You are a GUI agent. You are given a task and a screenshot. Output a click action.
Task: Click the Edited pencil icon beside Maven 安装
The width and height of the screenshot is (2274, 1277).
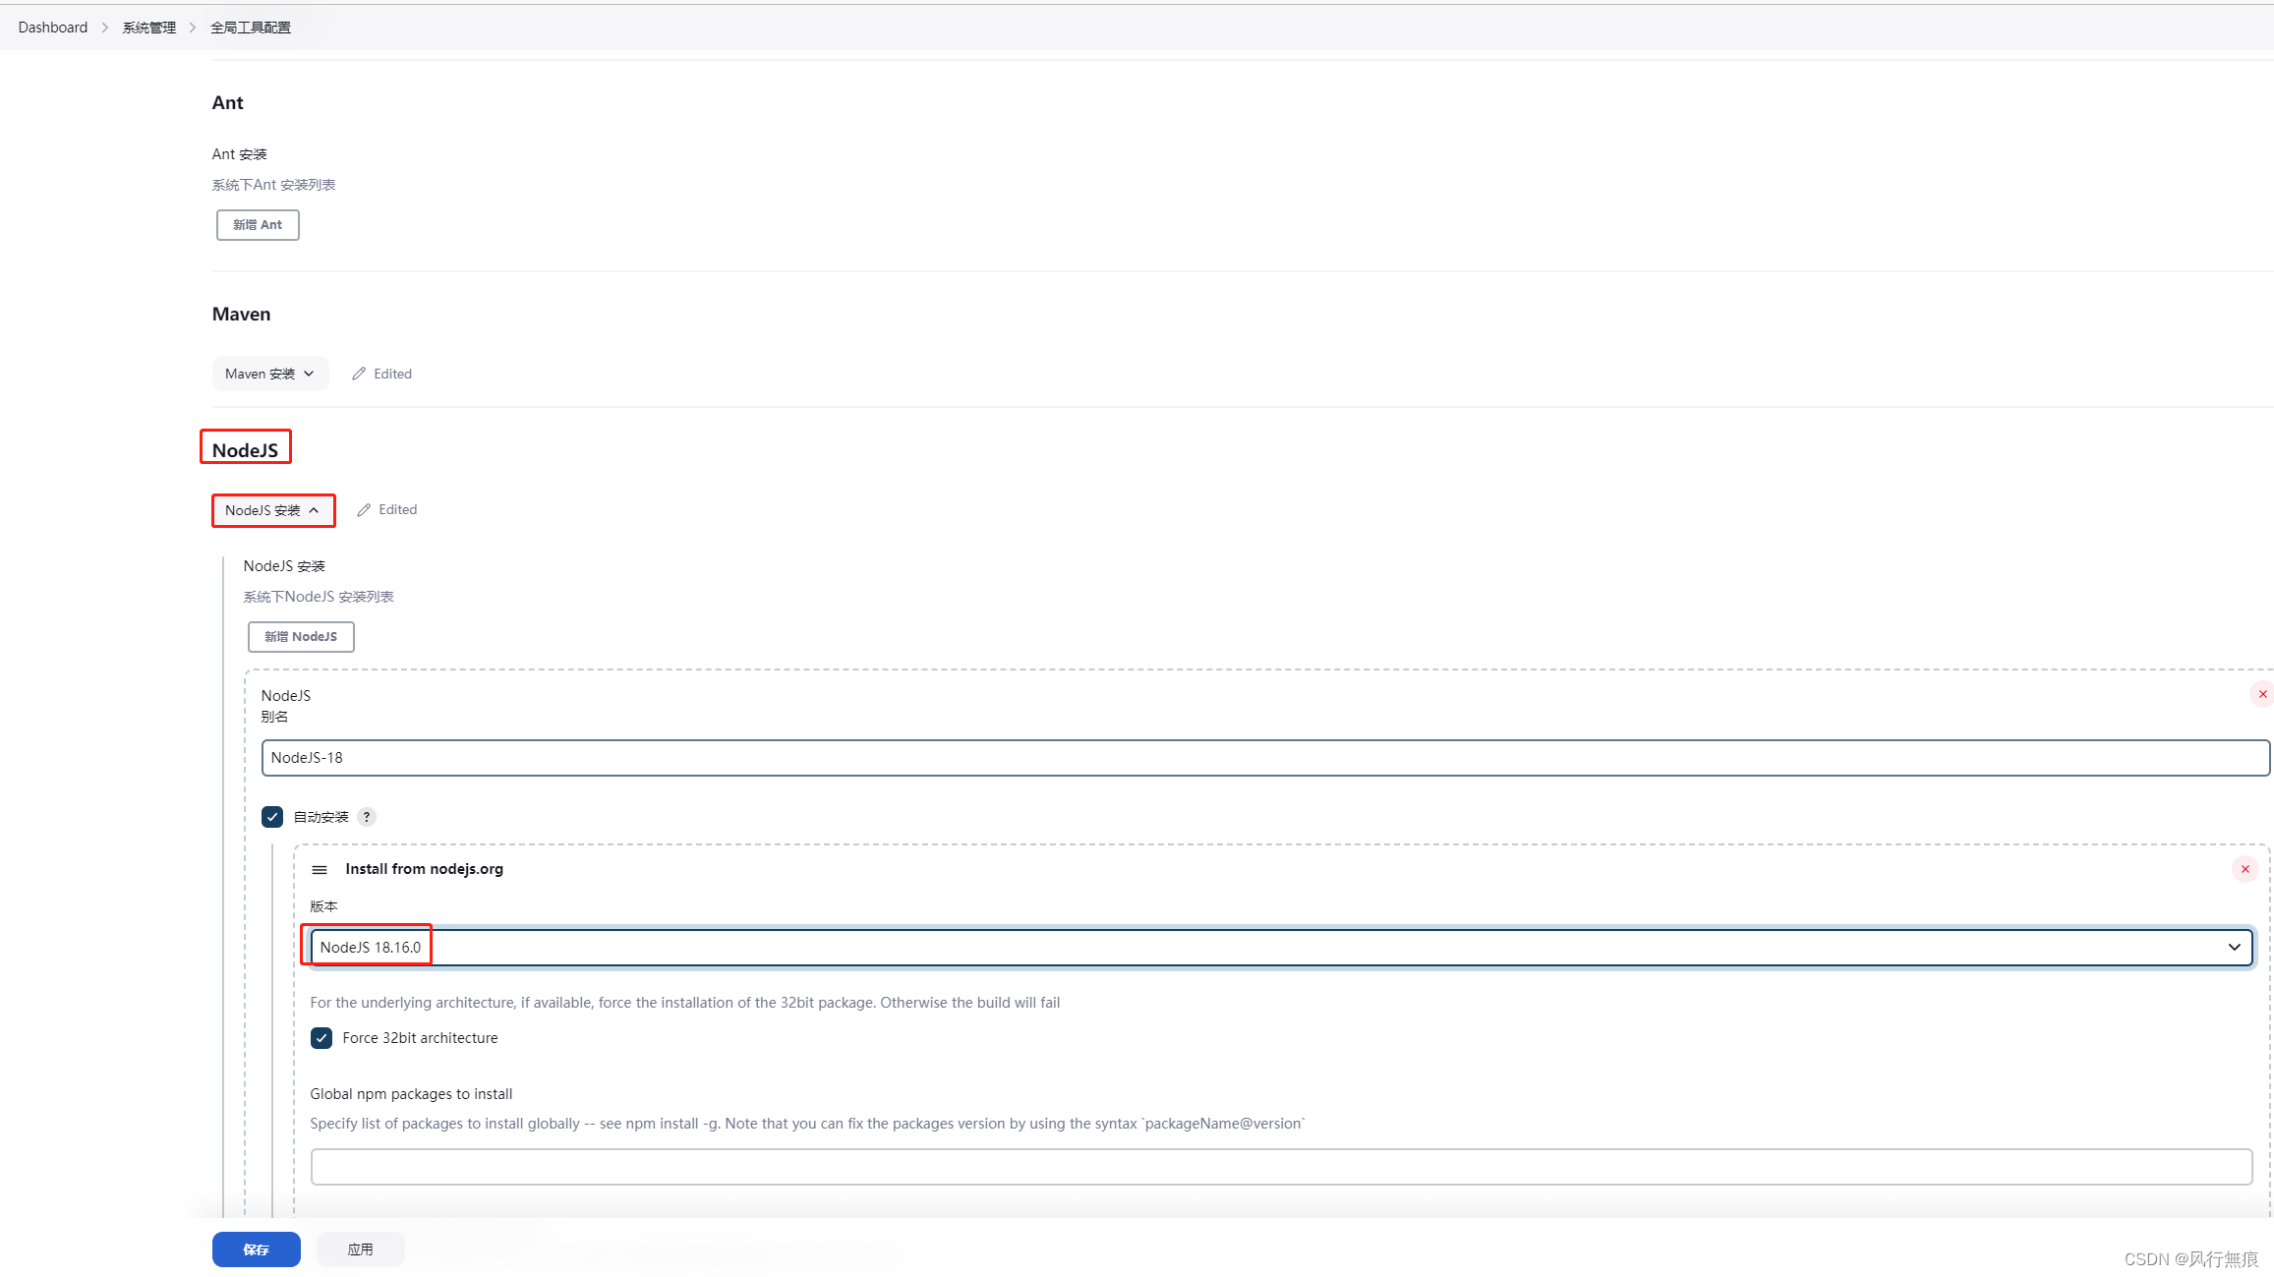coord(360,374)
